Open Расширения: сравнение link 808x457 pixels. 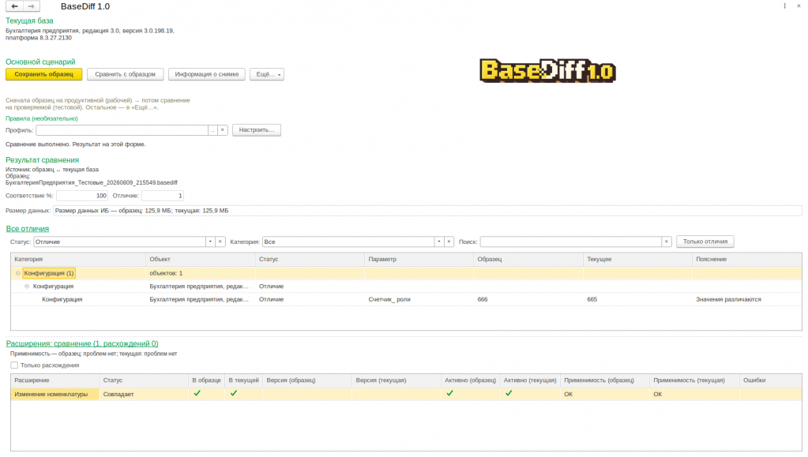pos(82,343)
